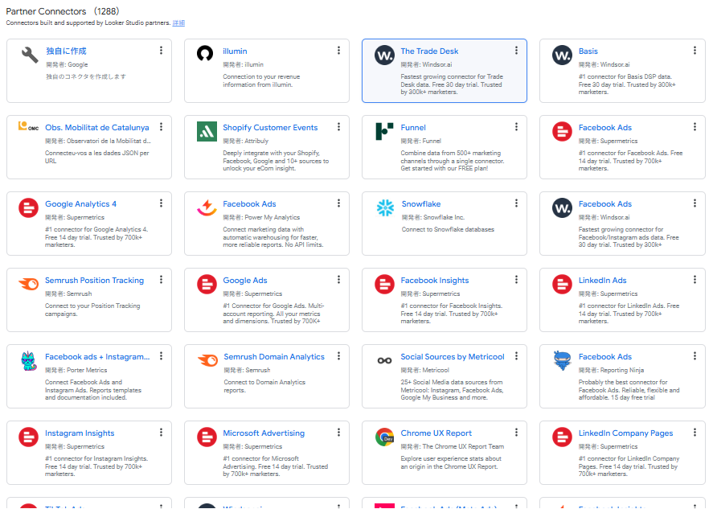The width and height of the screenshot is (713, 509).
Task: Click the Obs. Mobilitat de Catalunya logo
Action: (x=28, y=126)
